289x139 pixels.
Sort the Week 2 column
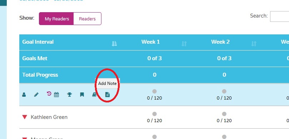click(254, 44)
